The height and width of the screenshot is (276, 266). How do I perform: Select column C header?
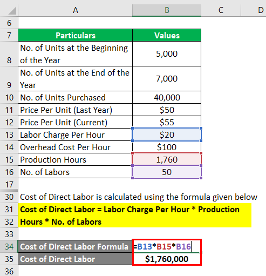pyautogui.click(x=221, y=10)
